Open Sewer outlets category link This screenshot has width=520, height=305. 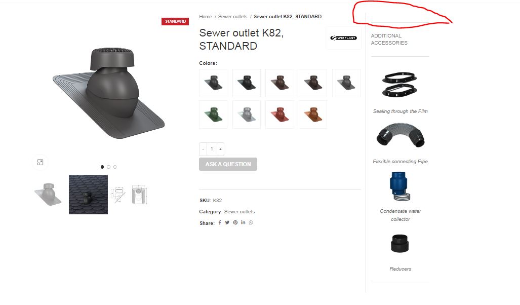239,212
